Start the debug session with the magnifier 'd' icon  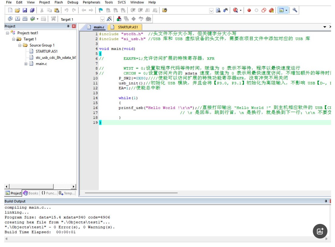click(235, 10)
